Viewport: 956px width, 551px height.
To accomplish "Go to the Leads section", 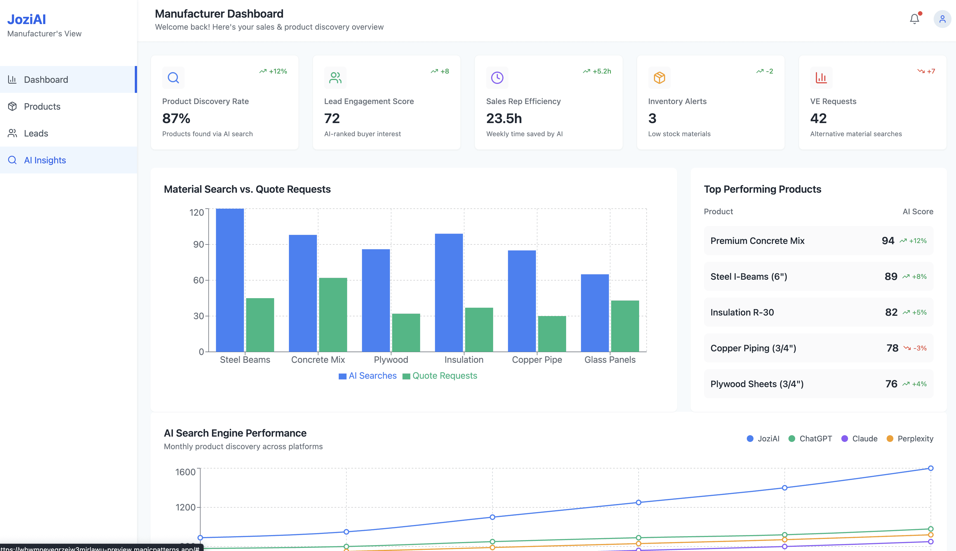I will click(x=36, y=133).
